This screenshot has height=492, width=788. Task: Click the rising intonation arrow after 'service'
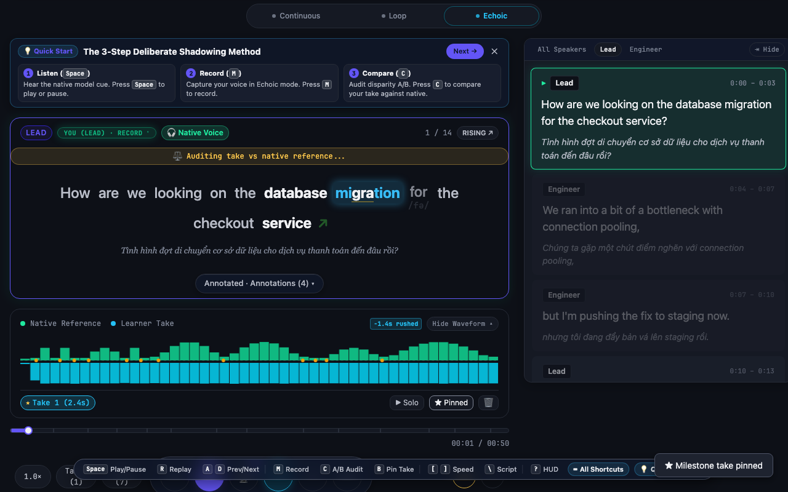pyautogui.click(x=323, y=223)
